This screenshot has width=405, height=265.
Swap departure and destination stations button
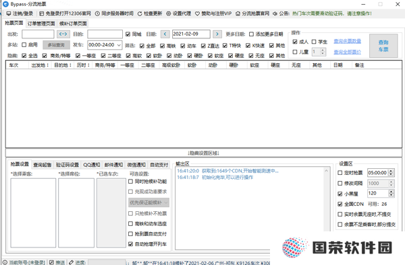tap(63, 34)
